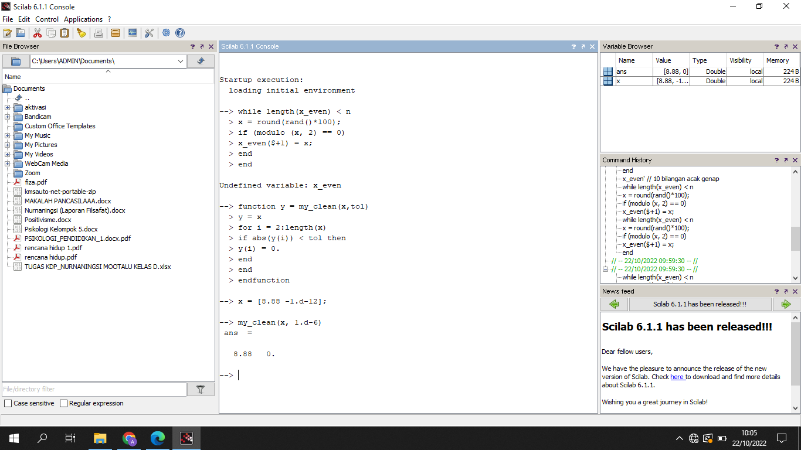Sort variables by Name column

[634, 60]
